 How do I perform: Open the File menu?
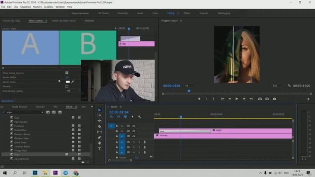(3, 7)
